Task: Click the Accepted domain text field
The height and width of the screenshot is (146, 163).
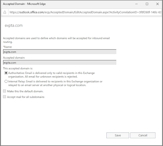Action: [x=60, y=62]
